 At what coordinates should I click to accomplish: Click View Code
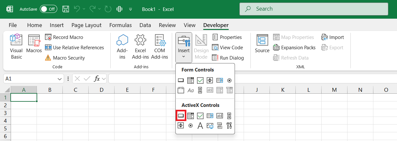click(x=227, y=48)
